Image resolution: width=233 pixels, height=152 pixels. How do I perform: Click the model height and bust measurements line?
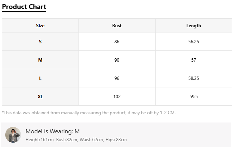pyautogui.click(x=76, y=140)
